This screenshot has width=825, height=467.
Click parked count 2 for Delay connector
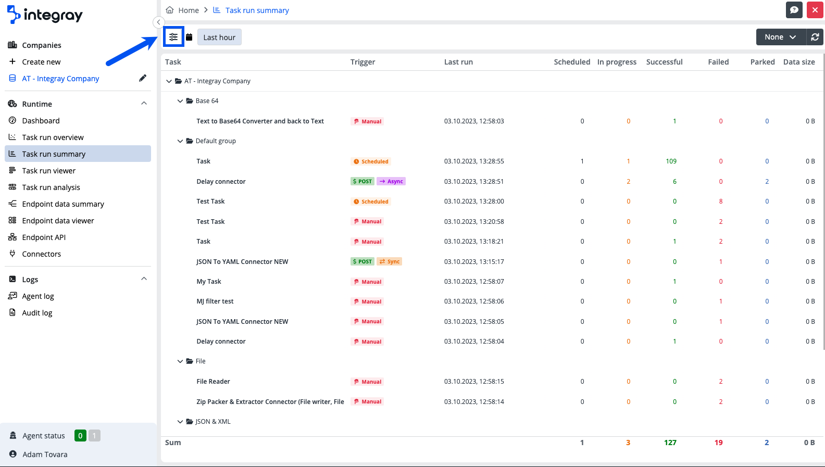pos(767,182)
